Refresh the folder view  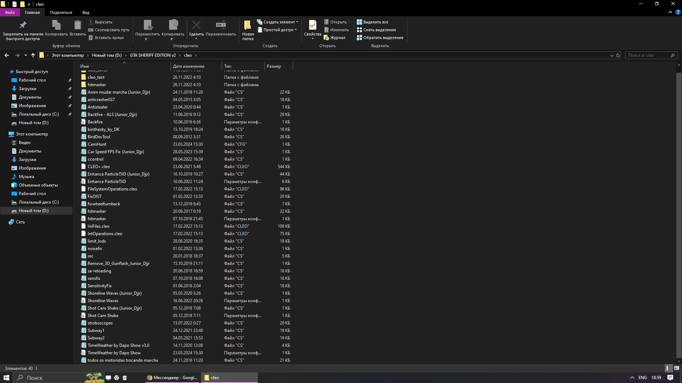click(x=618, y=55)
